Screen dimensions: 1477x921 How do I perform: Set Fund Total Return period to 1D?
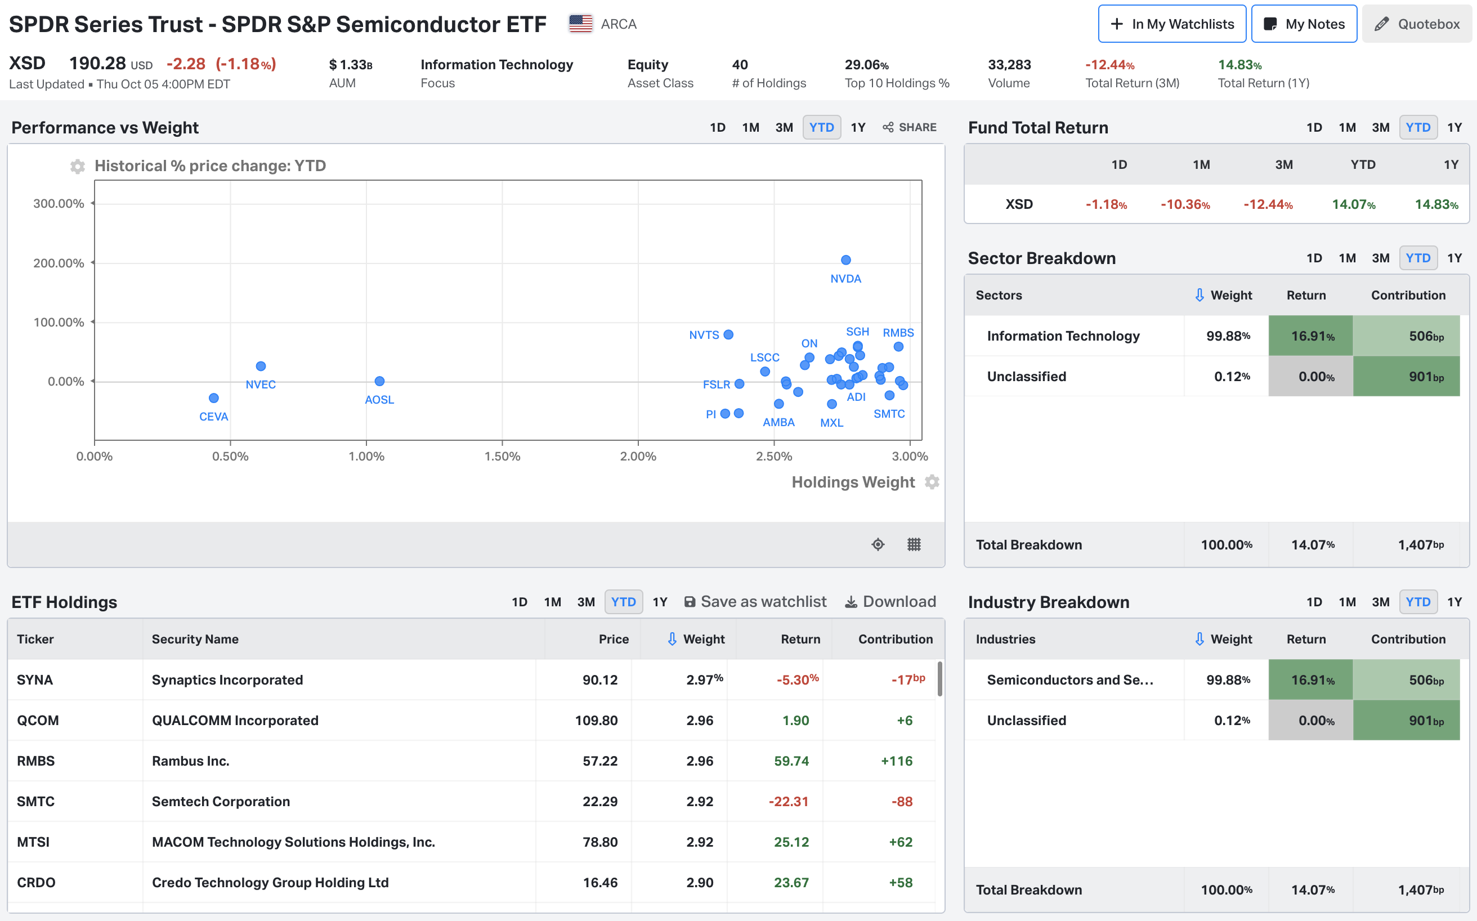coord(1314,127)
